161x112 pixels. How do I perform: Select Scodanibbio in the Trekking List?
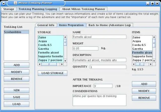[16, 32]
